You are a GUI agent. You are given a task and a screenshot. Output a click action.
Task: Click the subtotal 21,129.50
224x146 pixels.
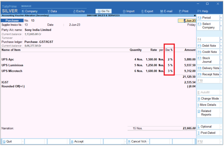[189, 77]
